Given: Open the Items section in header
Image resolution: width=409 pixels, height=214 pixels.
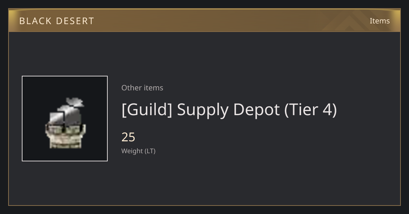Looking at the screenshot, I should (380, 21).
